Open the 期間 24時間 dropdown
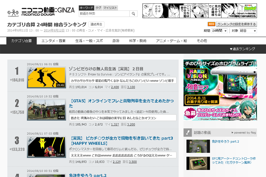This screenshot has width=266, height=177. (x=219, y=31)
